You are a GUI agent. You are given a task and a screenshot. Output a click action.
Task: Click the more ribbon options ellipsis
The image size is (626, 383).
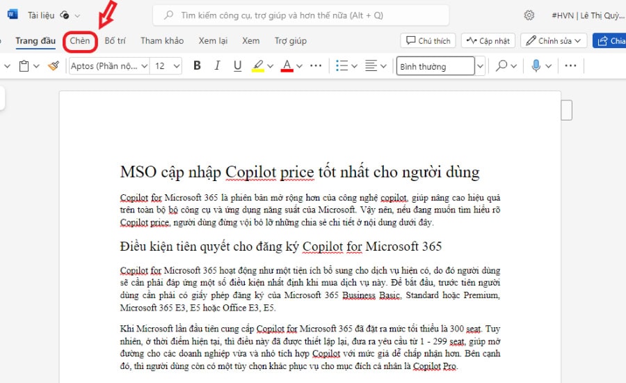coord(570,65)
